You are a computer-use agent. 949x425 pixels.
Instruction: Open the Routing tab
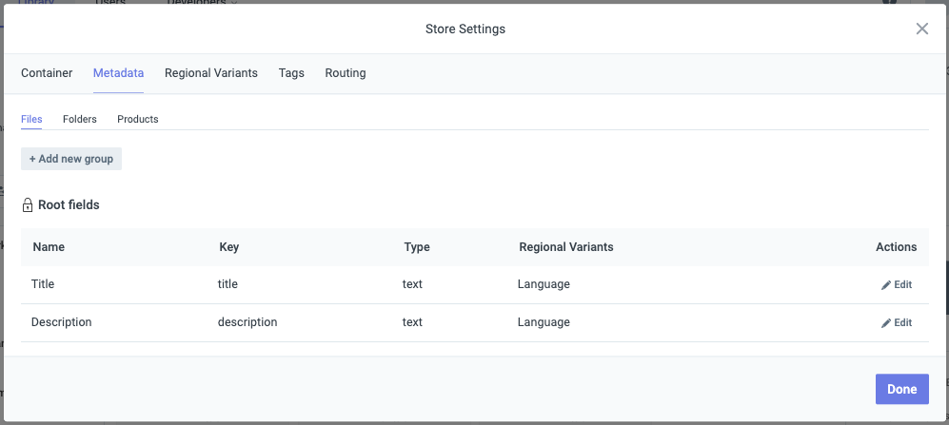[x=345, y=73]
